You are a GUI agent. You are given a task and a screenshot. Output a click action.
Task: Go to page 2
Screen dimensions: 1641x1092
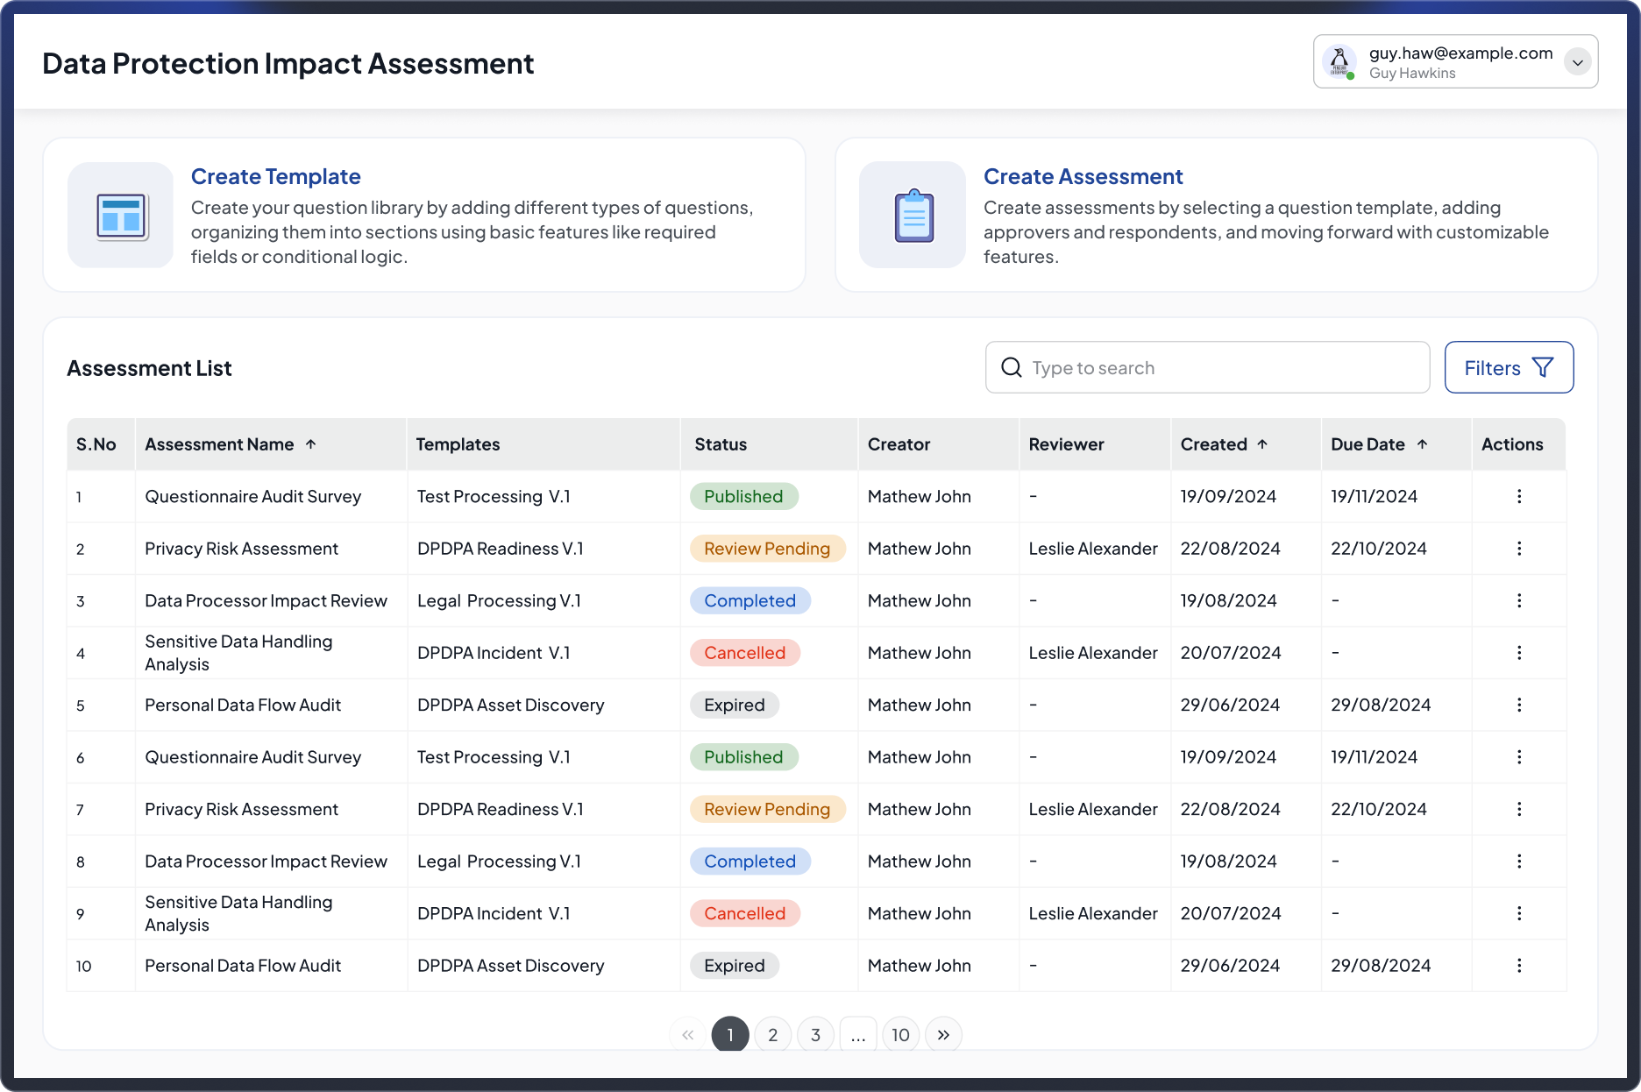pos(773,1035)
